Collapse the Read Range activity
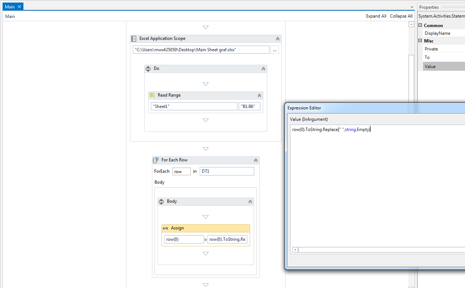Viewport: 465px width, 288px height. click(259, 95)
